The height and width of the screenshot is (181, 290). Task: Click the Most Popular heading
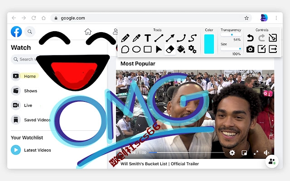click(x=138, y=64)
